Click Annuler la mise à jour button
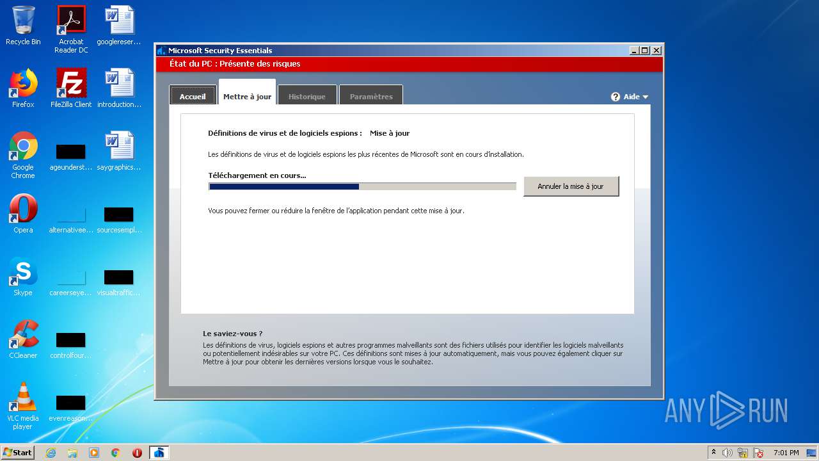819x461 pixels. 571,186
